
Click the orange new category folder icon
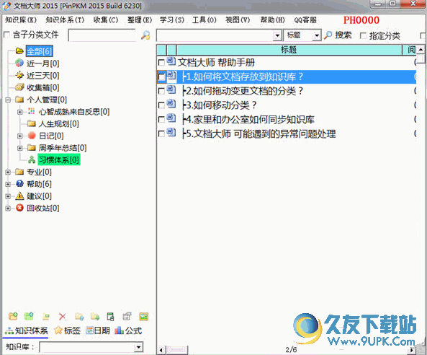13,316
